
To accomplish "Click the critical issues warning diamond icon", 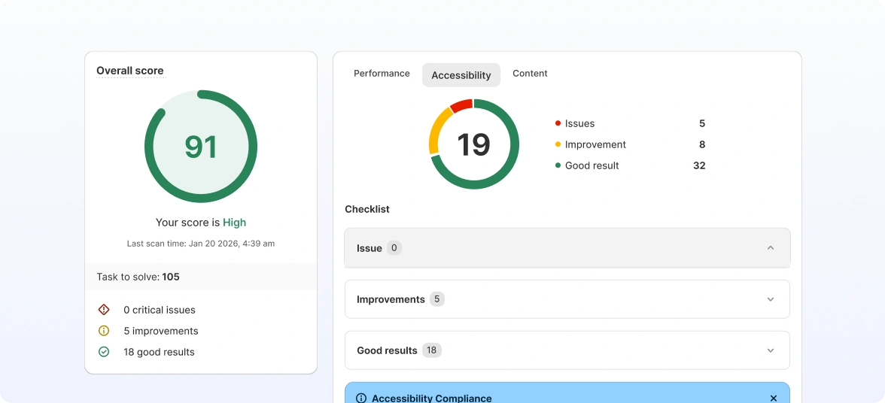I will pos(104,310).
